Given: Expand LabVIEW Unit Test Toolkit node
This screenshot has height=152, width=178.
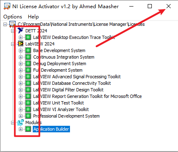Looking at the screenshot, I should coord(20,103).
